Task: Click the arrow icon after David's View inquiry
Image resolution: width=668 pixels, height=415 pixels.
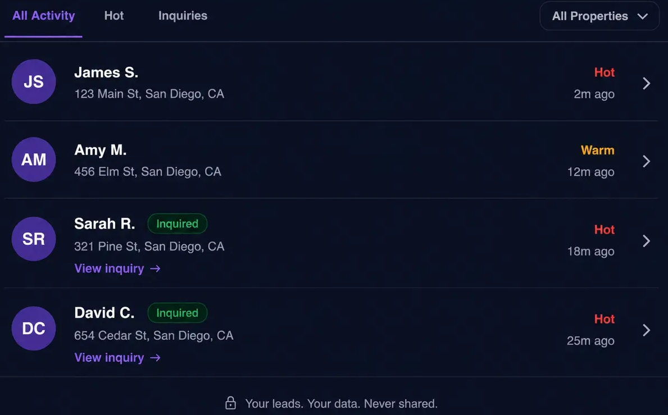Action: [x=156, y=358]
